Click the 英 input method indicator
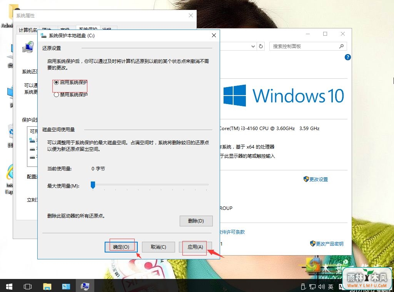This screenshot has width=394, height=292. pos(331,287)
